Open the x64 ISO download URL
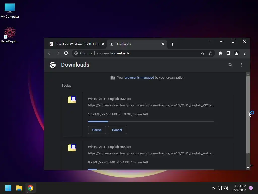258x194 pixels. tap(151, 153)
